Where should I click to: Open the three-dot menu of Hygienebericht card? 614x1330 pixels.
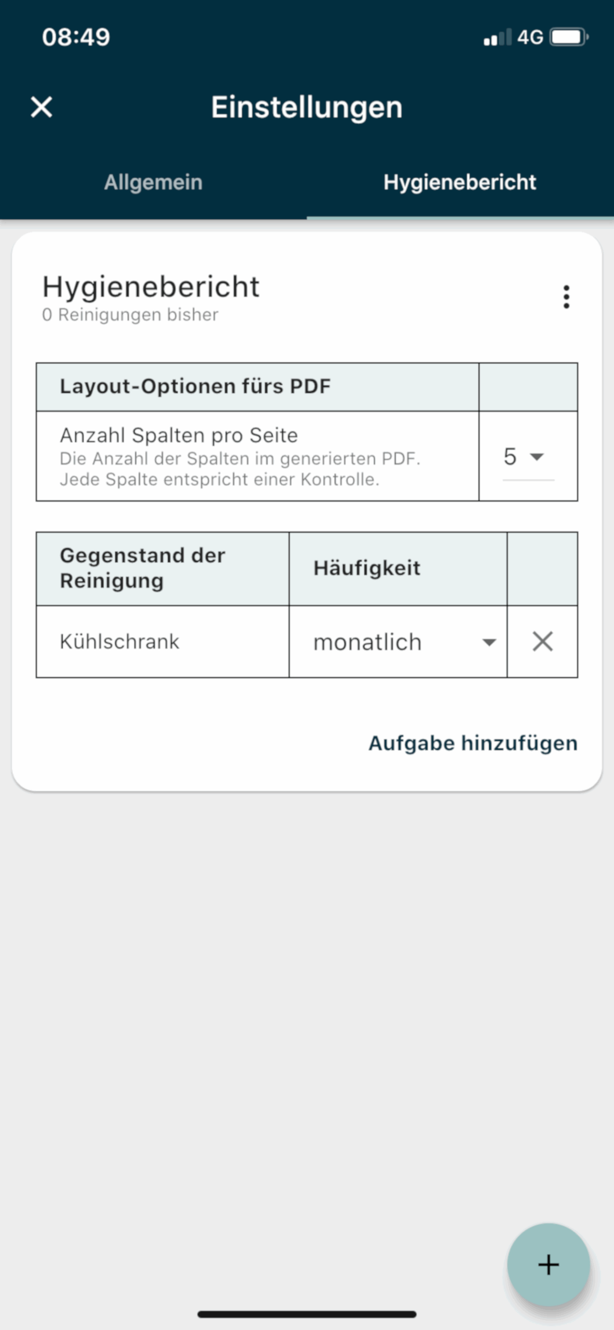pos(566,297)
